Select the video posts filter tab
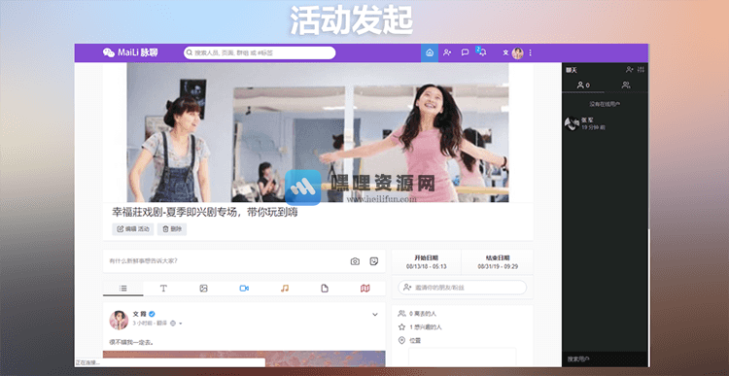Image resolution: width=729 pixels, height=376 pixels. [x=244, y=289]
